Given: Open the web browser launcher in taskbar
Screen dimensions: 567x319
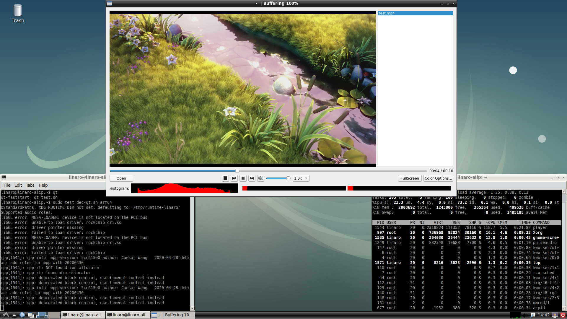Looking at the screenshot, I should pyautogui.click(x=22, y=315).
